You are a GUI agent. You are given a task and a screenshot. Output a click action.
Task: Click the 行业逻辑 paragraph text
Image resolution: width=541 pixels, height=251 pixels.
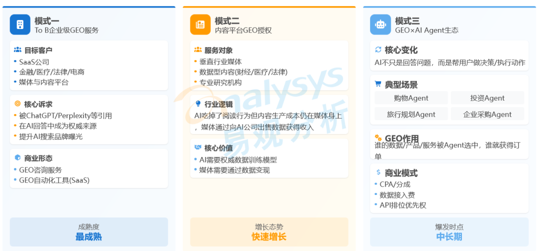pos(268,121)
